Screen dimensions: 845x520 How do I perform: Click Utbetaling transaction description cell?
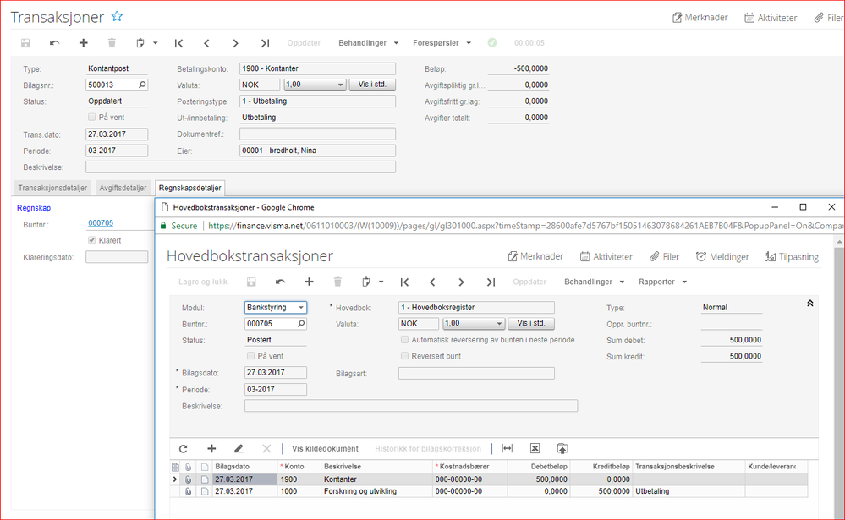click(689, 491)
